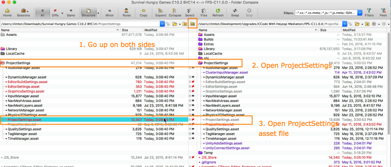Open Diffs button dropdown arrow
391x167 pixels.
click(x=62, y=13)
